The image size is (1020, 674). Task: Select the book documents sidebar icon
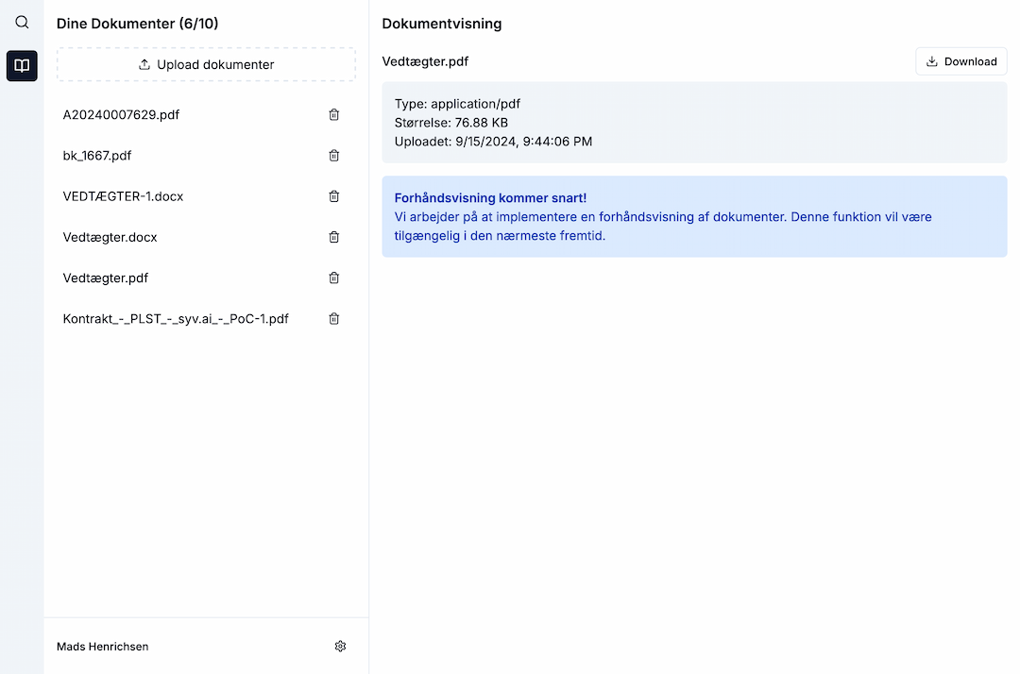[x=22, y=66]
